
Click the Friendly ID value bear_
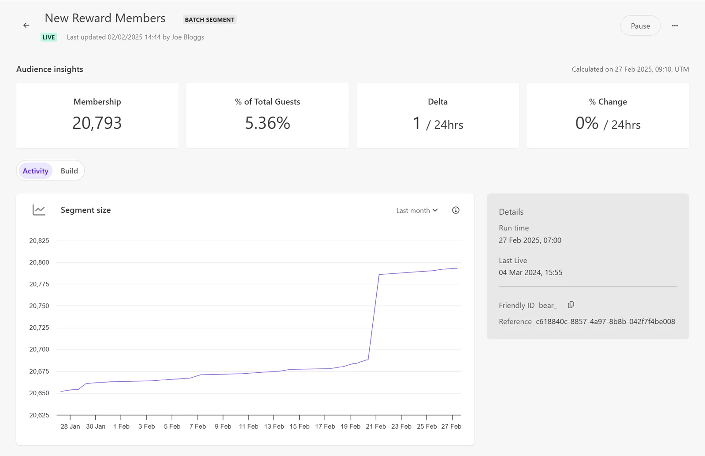click(x=548, y=305)
